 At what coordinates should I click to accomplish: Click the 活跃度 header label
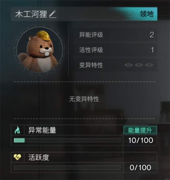click(x=39, y=157)
